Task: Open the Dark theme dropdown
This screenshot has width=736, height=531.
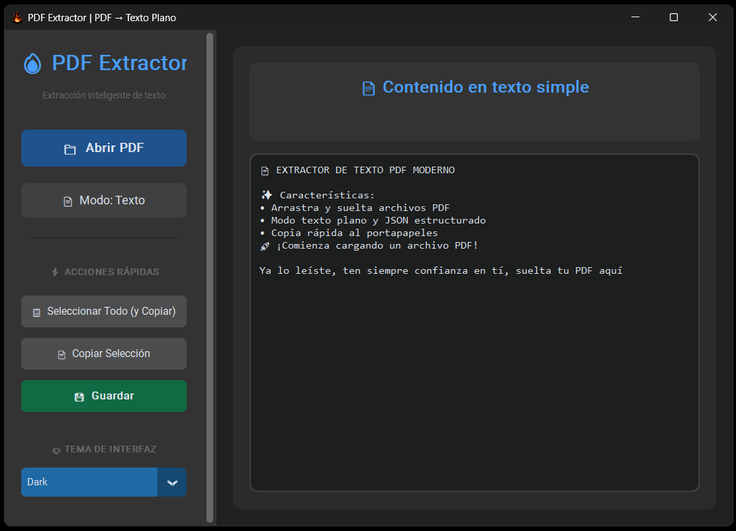Action: pos(89,482)
